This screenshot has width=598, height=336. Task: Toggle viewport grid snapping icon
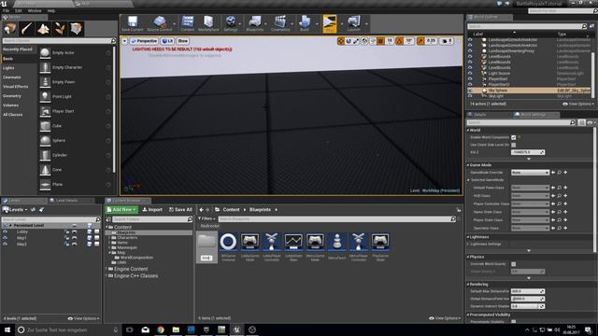pos(380,41)
